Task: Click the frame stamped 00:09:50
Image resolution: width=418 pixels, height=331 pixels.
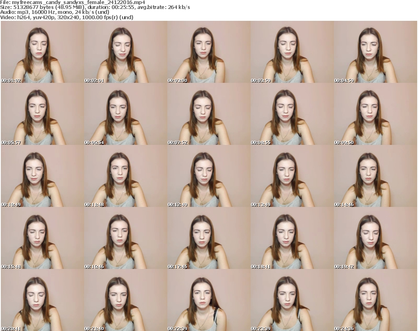Action: pos(376,114)
